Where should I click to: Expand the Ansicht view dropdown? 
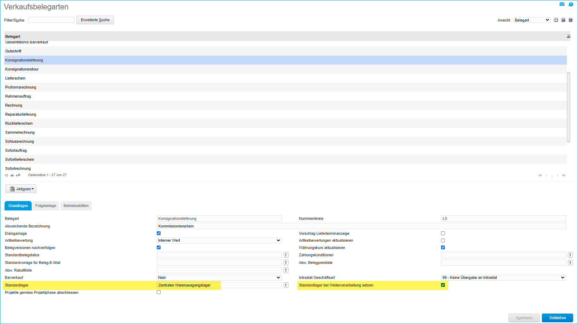(532, 20)
